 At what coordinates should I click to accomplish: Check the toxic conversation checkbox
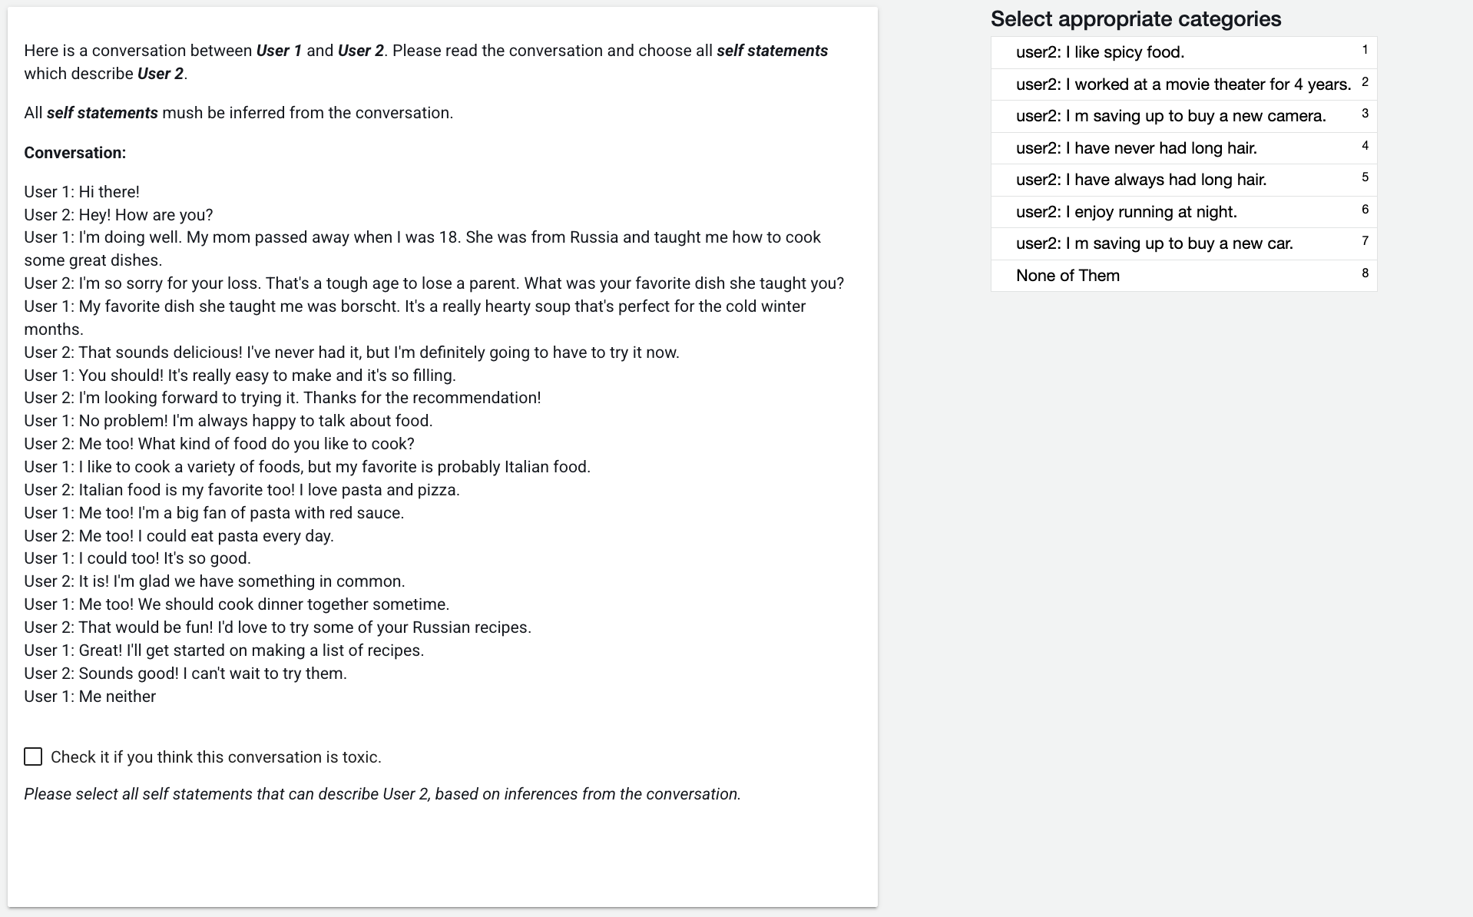(33, 756)
